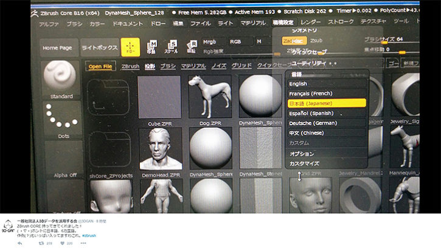The height and width of the screenshot is (248, 441).
Task: Open the カラー menu
Action: click(97, 24)
